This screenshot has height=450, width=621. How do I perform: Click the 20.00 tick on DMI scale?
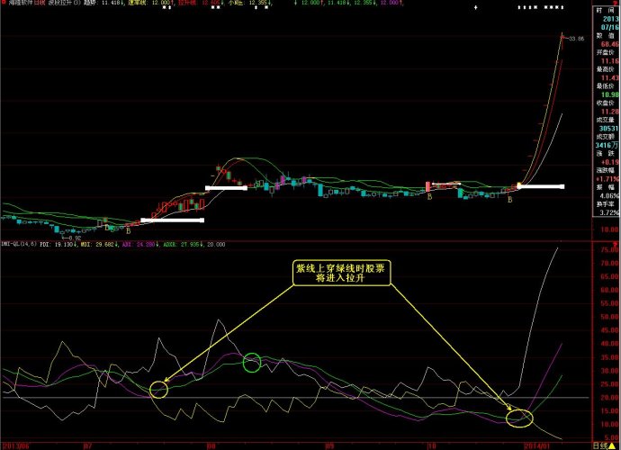coord(611,397)
